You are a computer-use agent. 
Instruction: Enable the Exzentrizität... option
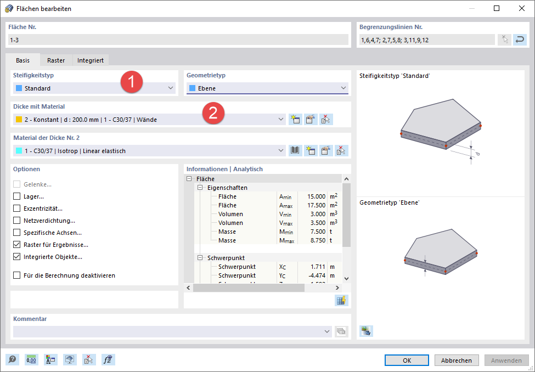tap(16, 208)
